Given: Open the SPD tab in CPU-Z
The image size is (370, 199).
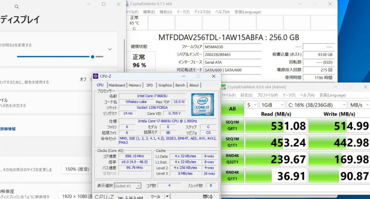Looking at the screenshot, I should pyautogui.click(x=149, y=85).
